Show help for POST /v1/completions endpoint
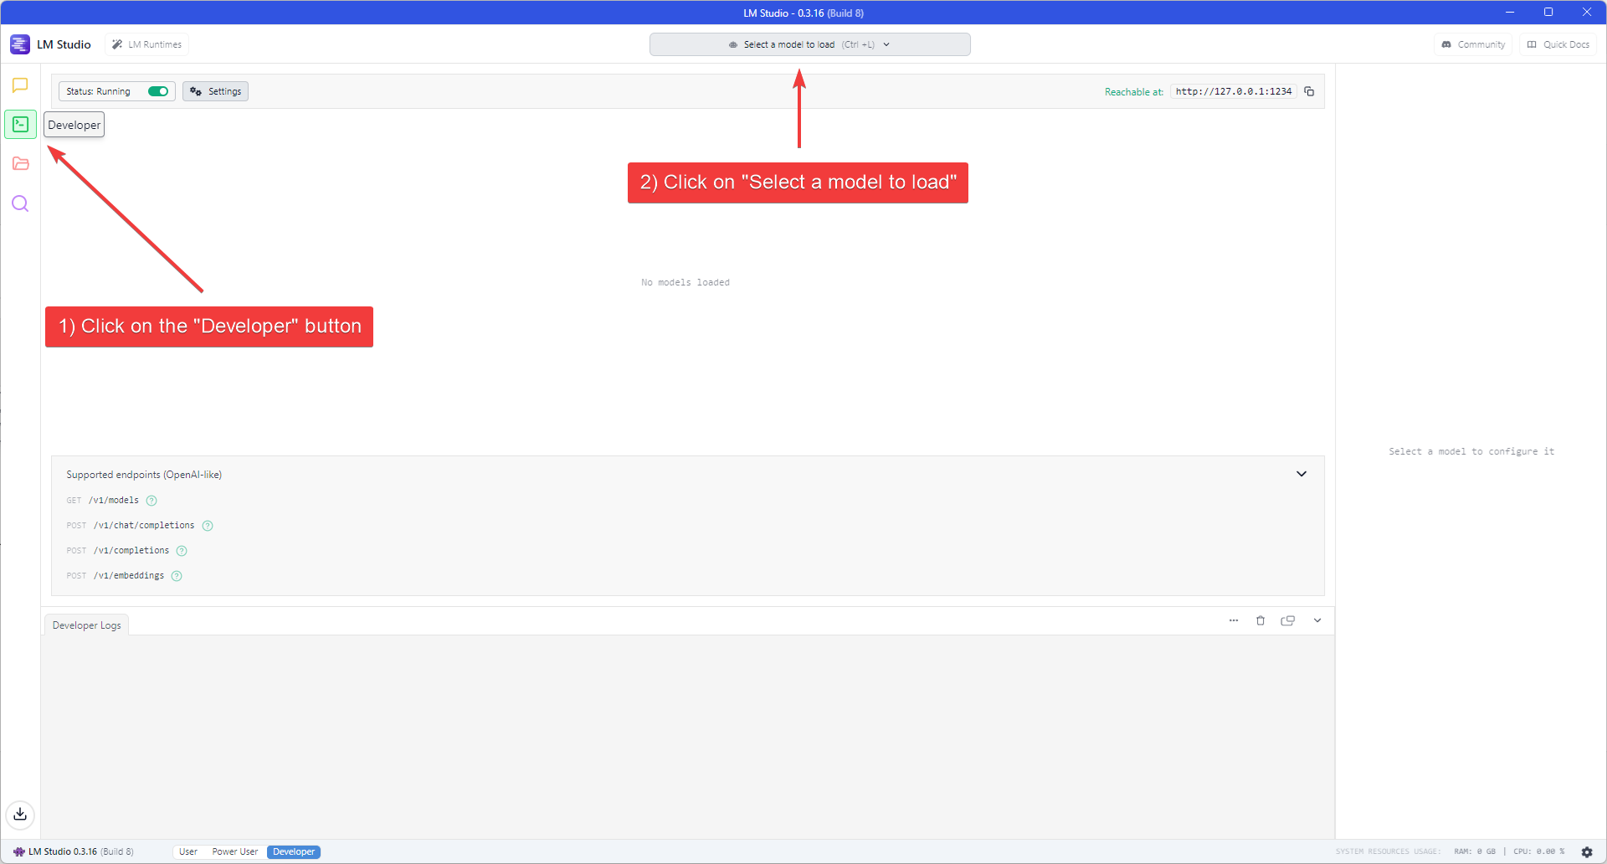The image size is (1607, 864). (182, 551)
